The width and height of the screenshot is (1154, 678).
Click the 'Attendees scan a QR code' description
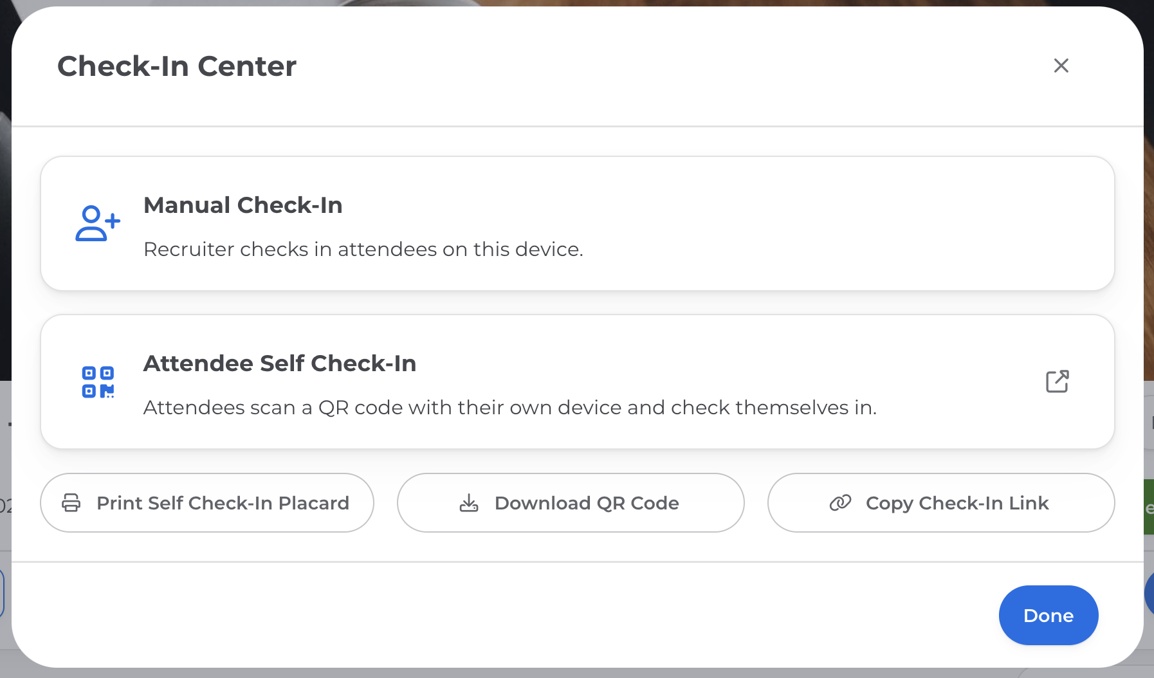click(509, 407)
